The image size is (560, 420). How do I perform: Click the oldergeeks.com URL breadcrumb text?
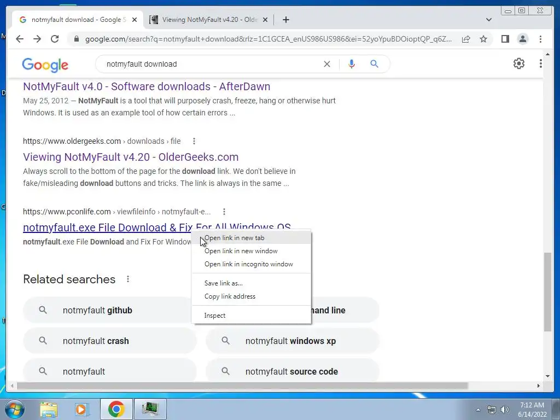click(x=102, y=141)
